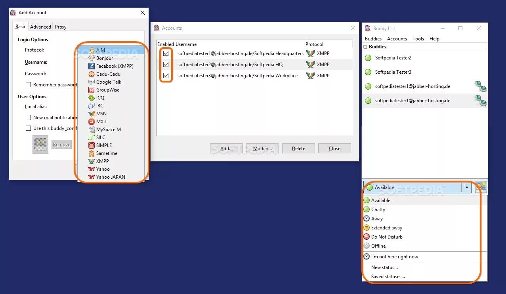Open the Help menu
This screenshot has width=506, height=294.
coord(434,39)
